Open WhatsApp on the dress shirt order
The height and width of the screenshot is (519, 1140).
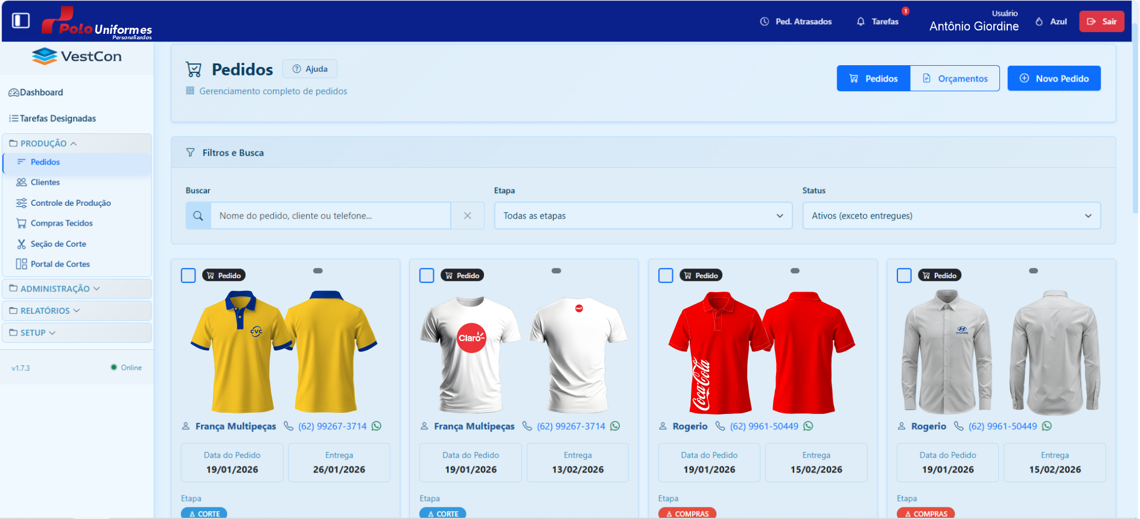(1047, 426)
